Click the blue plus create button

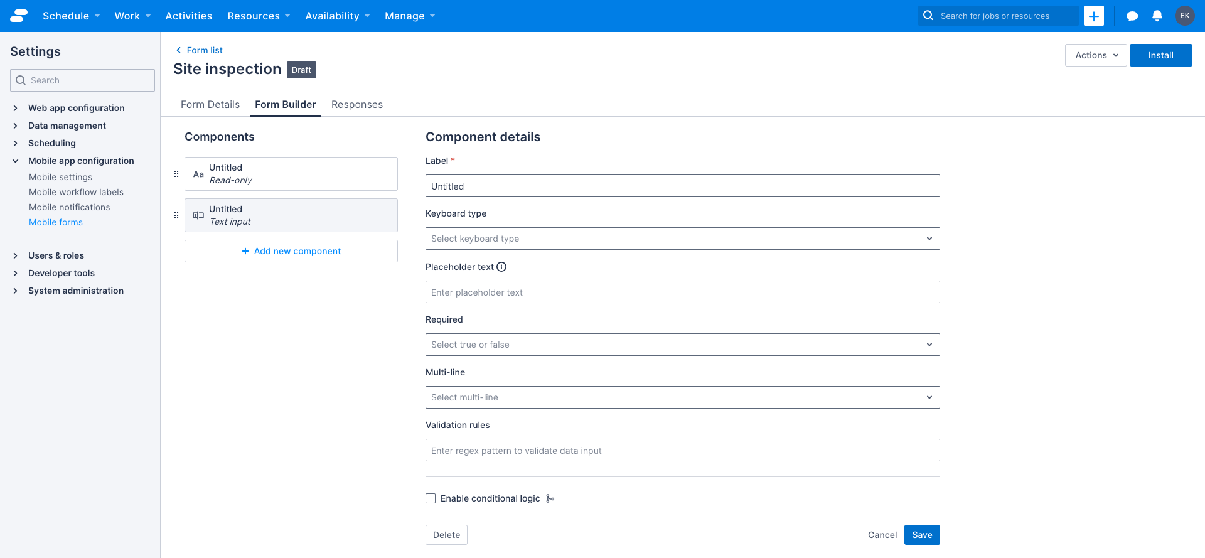[1094, 16]
